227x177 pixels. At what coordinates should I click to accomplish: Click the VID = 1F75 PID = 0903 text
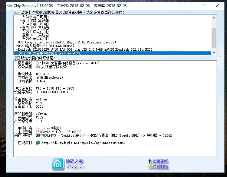pos(55,88)
